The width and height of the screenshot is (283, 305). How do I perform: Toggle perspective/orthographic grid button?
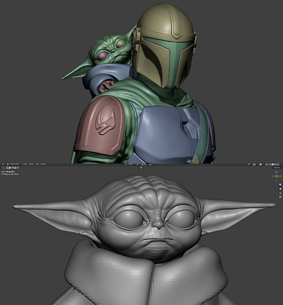tap(280, 197)
